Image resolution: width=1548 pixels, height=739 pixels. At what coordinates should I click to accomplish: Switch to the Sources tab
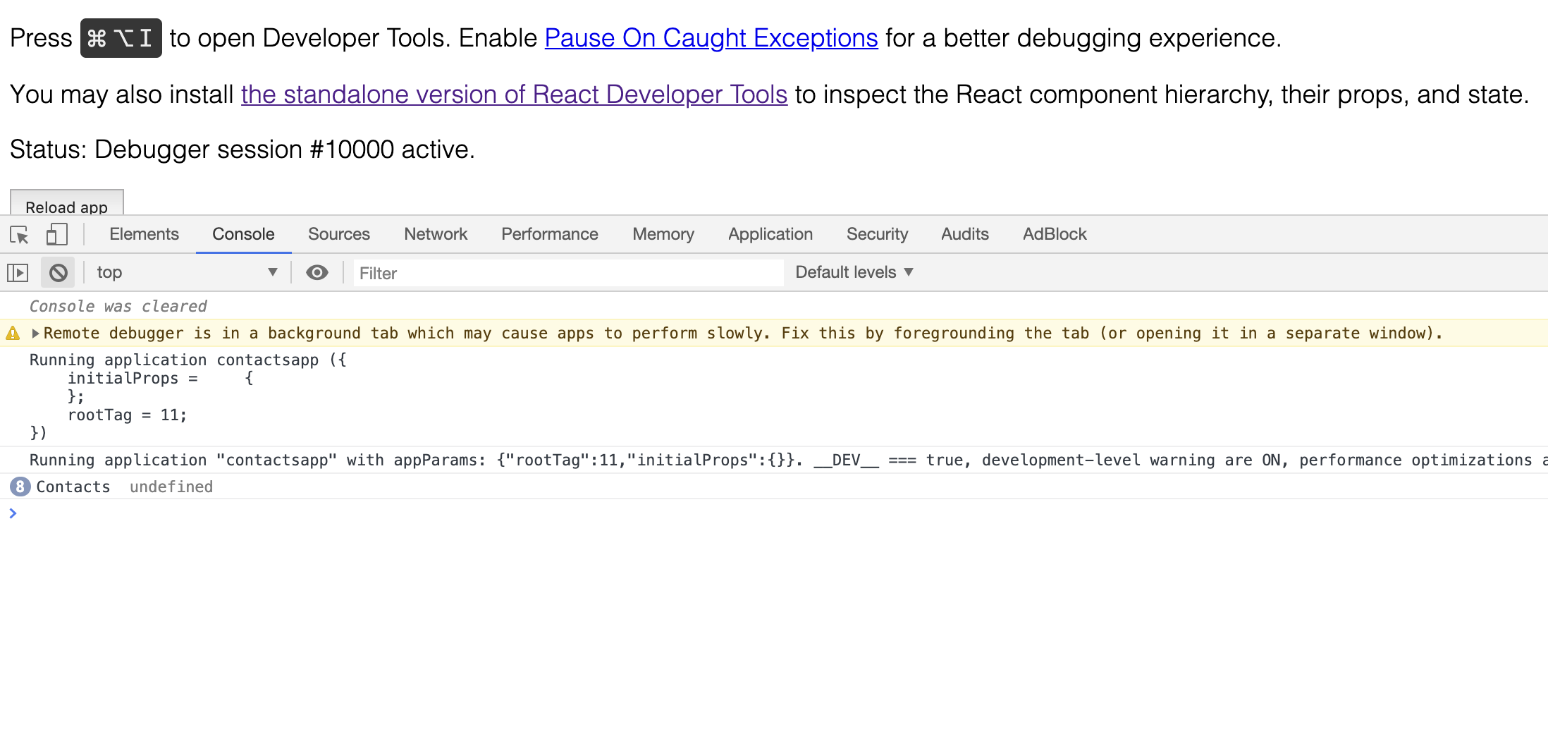[339, 234]
